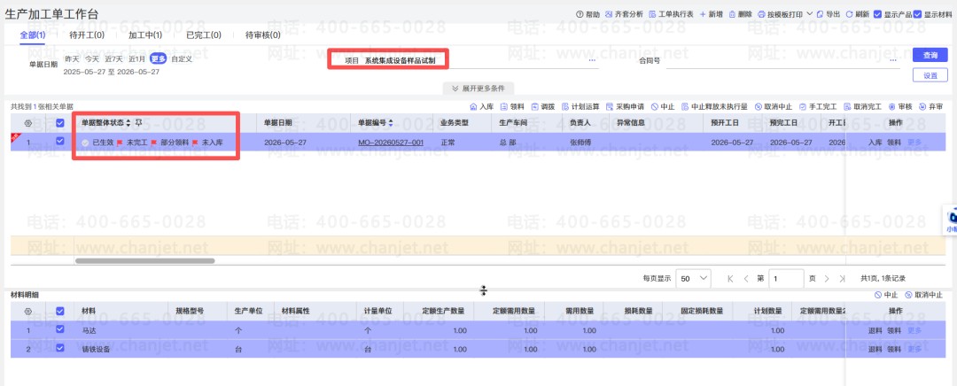
Task: Click 入库 in the order row actions
Action: click(x=875, y=142)
